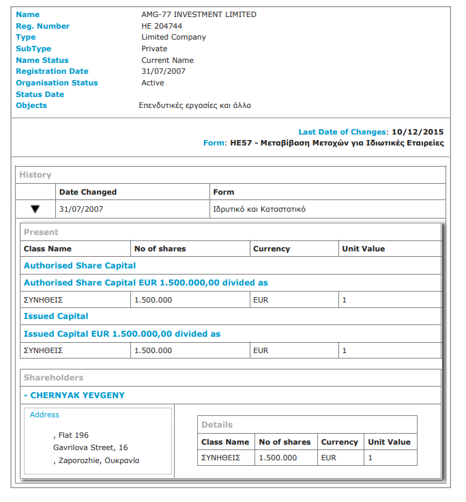Click the Ιδρυτικό και Καταστατικό form entry
The image size is (466, 502).
[x=259, y=209]
